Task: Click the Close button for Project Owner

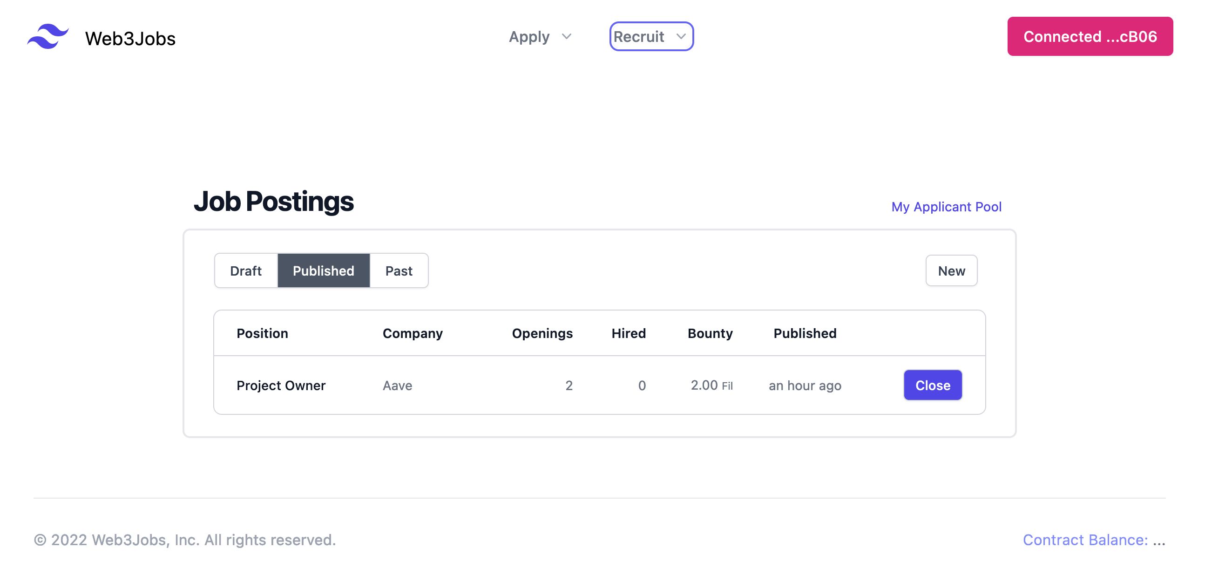Action: pyautogui.click(x=933, y=384)
